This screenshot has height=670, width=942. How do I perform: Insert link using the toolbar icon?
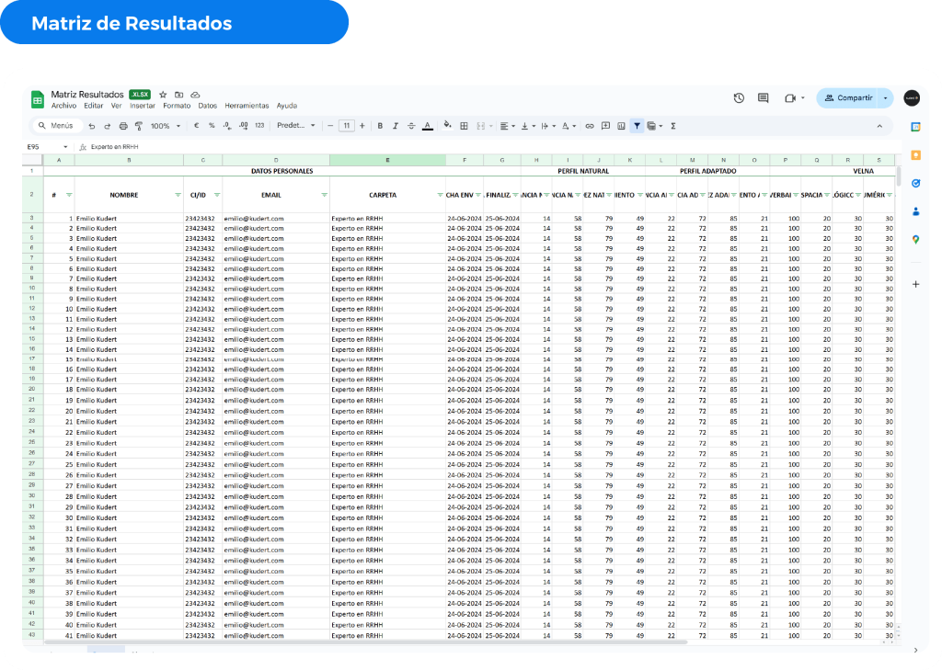pos(591,126)
